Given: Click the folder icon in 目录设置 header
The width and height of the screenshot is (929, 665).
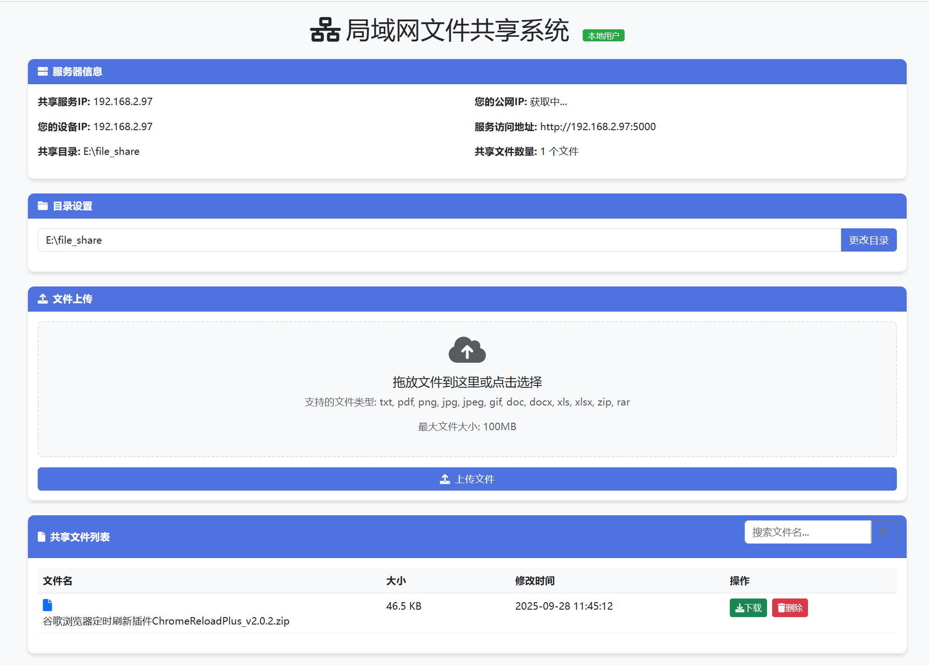Looking at the screenshot, I should (x=43, y=206).
